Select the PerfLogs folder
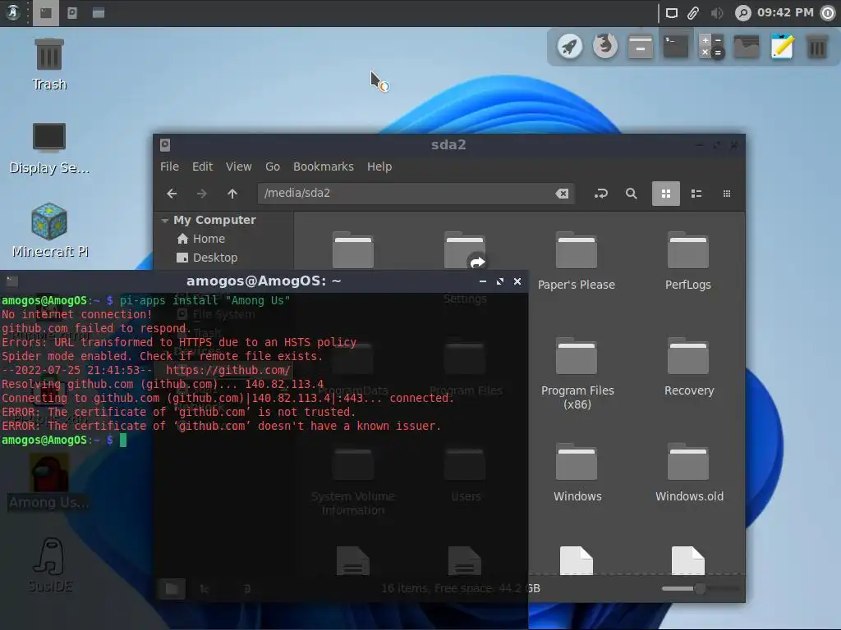This screenshot has width=841, height=630. (x=688, y=262)
